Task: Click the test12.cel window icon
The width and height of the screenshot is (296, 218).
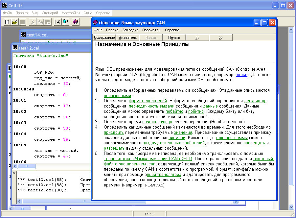Action: click(x=15, y=48)
